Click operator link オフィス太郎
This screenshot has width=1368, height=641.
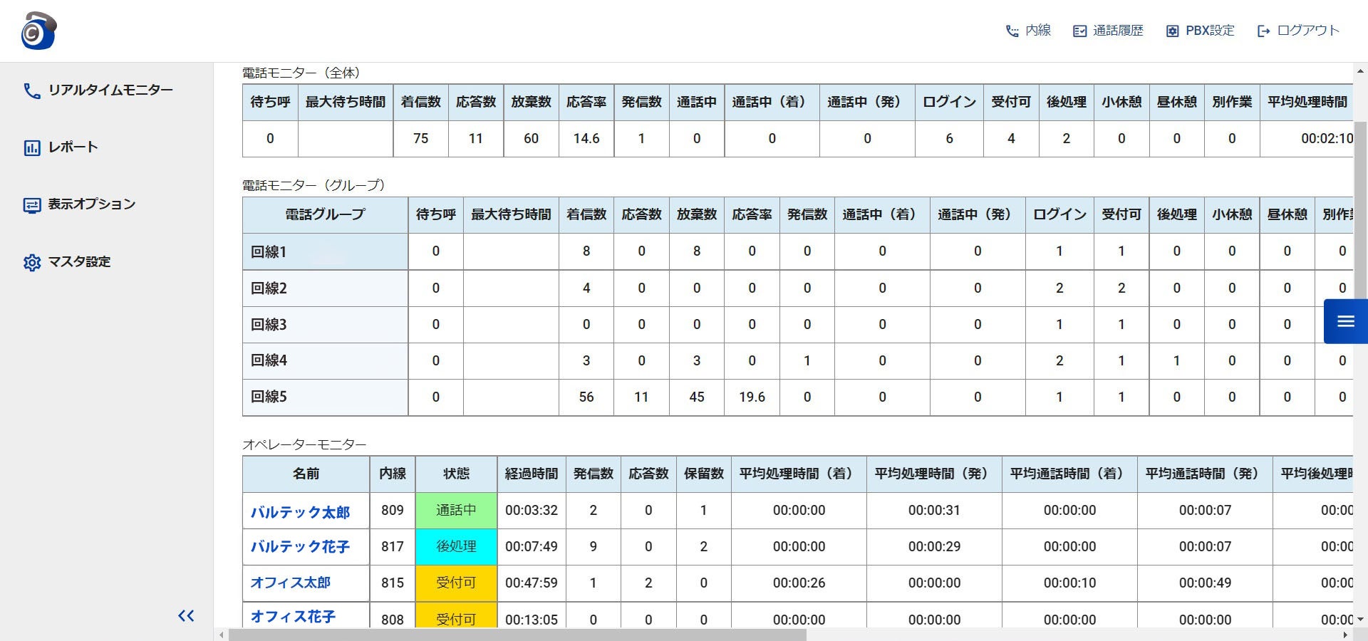click(290, 583)
